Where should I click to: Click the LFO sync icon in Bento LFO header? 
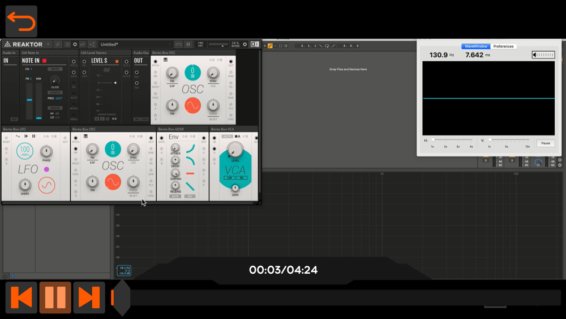click(x=18, y=136)
